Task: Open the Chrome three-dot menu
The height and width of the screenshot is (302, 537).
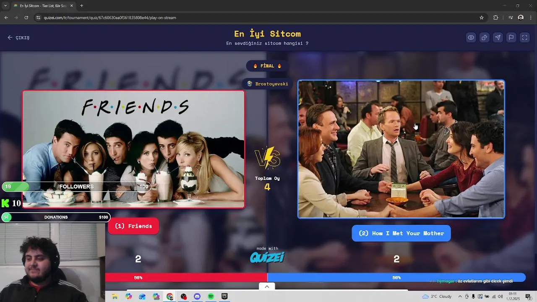Action: (531, 18)
